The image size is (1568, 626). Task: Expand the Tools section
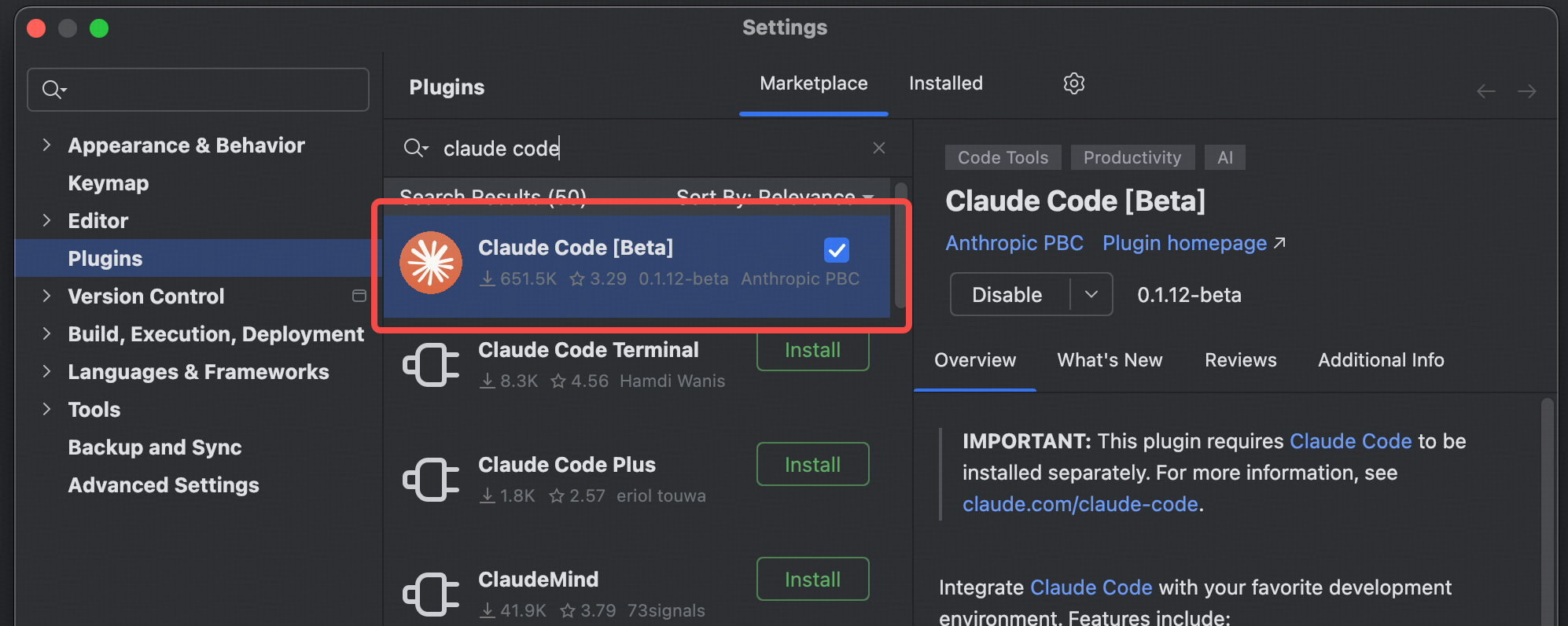(x=46, y=409)
